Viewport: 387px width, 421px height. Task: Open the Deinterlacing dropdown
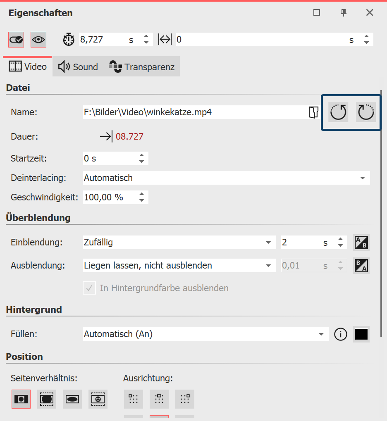point(226,178)
